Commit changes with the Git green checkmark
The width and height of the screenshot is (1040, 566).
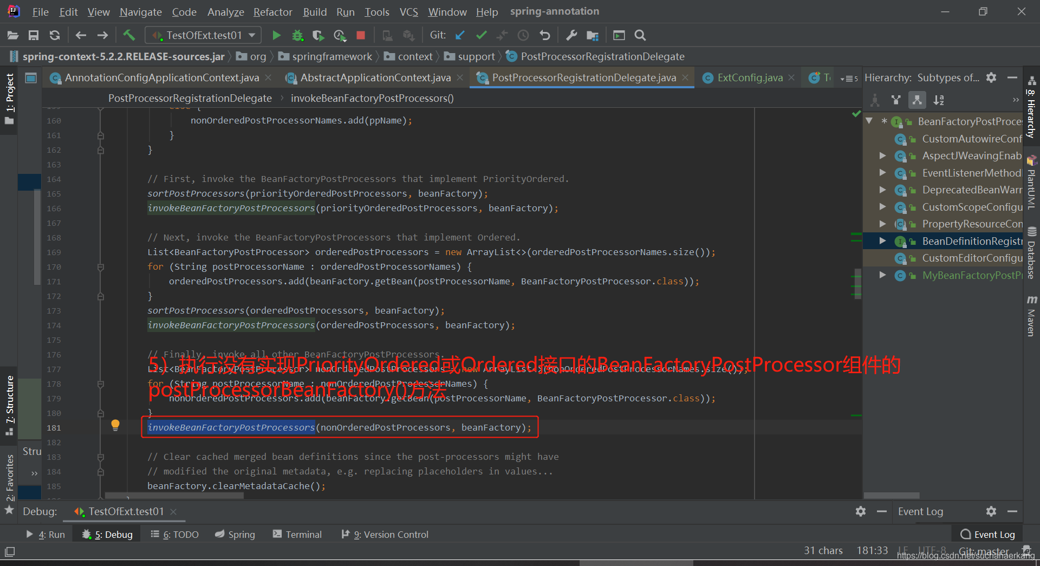pos(481,35)
